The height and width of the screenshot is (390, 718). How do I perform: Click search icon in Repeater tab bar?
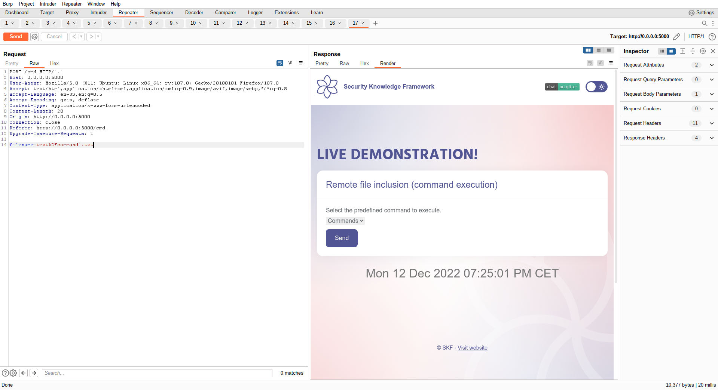(x=705, y=23)
